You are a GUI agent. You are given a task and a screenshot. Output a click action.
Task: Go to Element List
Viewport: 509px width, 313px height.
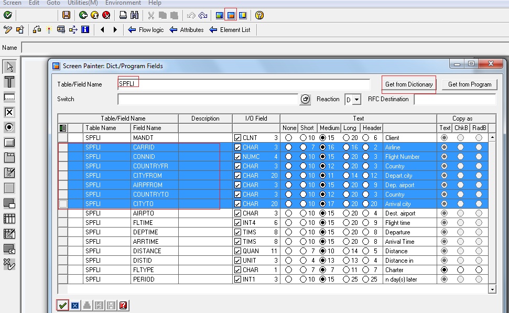click(230, 30)
